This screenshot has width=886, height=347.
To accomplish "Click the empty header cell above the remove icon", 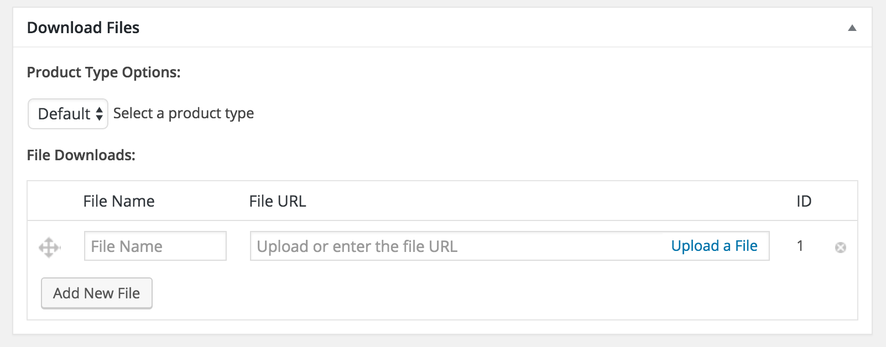I will (x=840, y=201).
